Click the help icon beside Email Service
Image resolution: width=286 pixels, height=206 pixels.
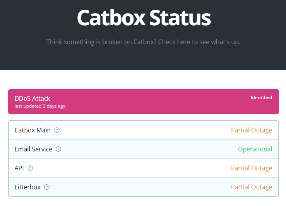[x=58, y=149]
